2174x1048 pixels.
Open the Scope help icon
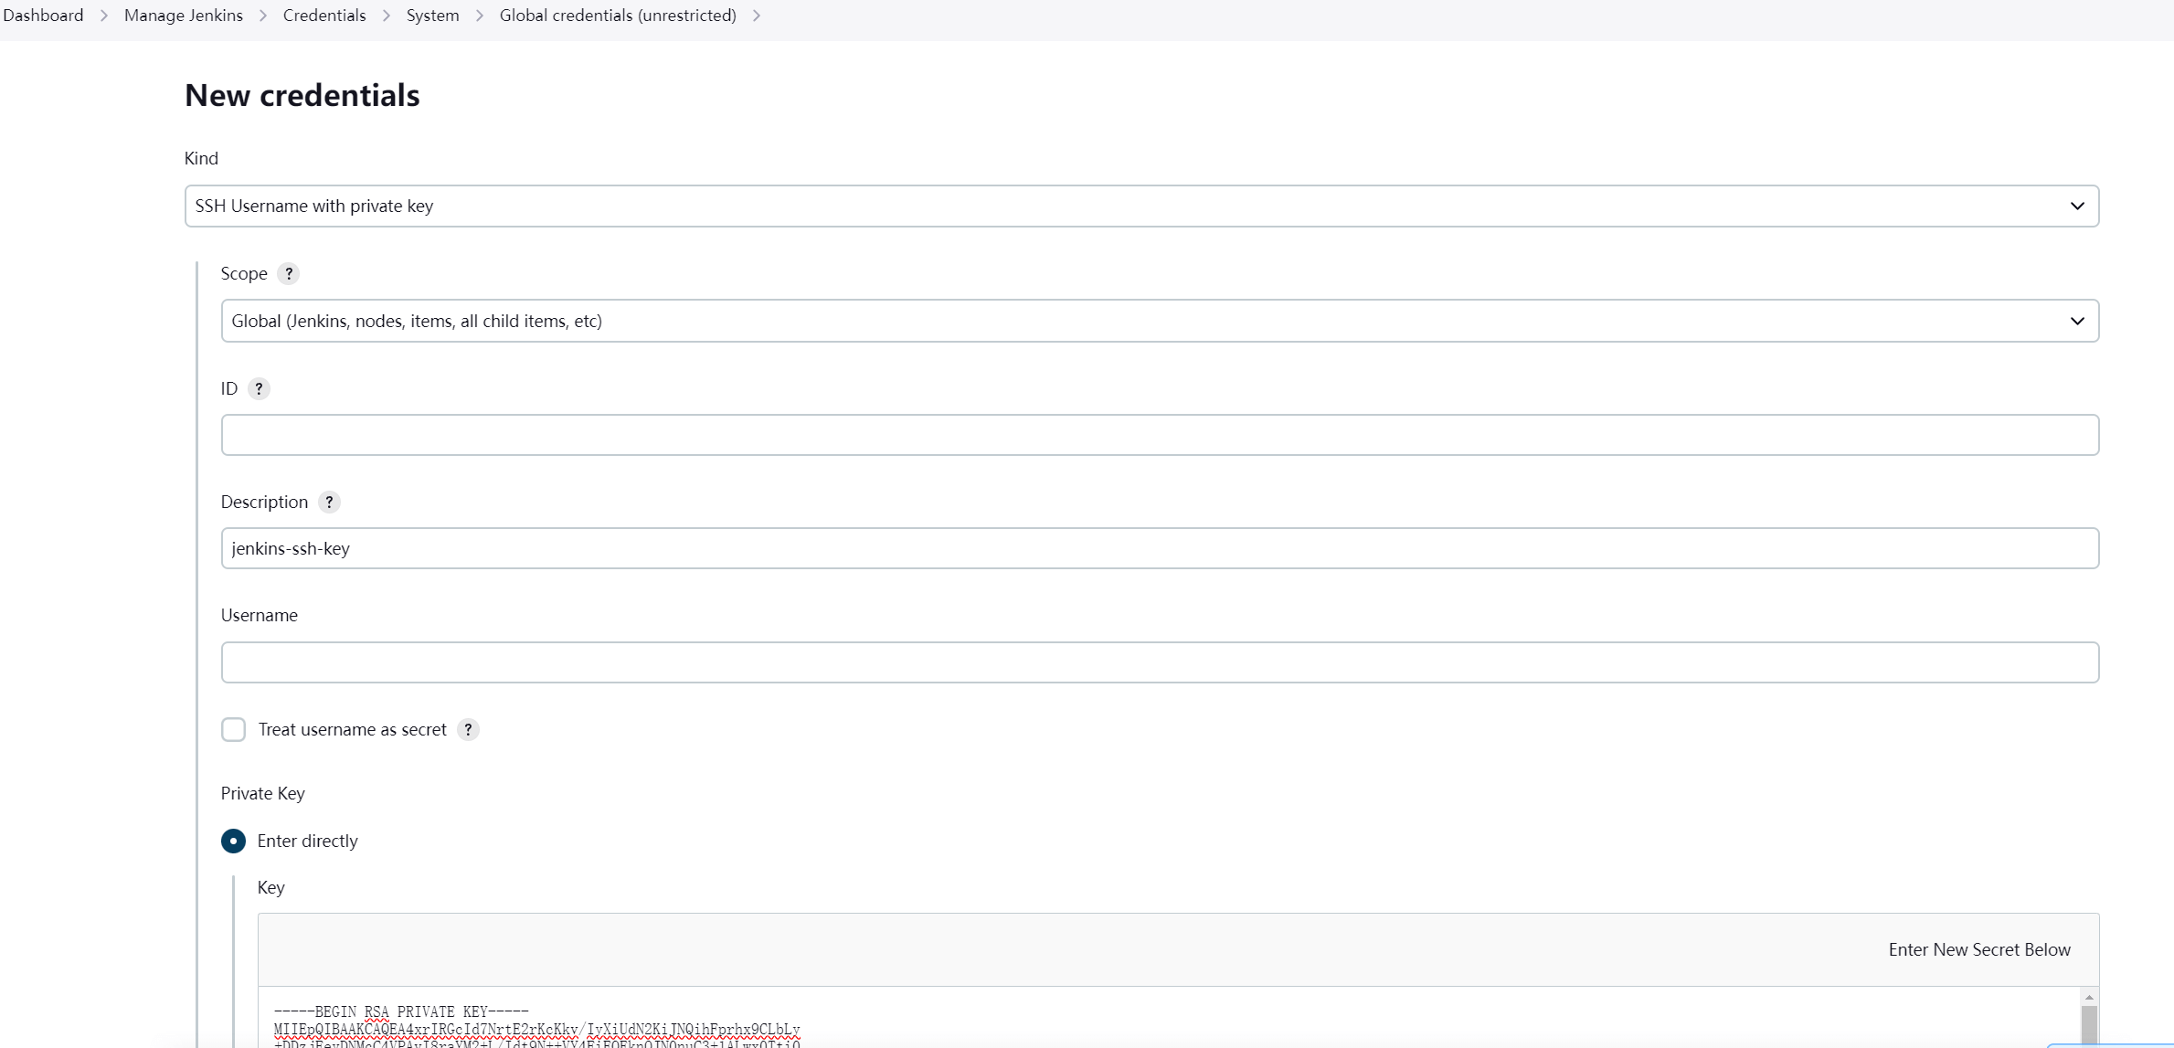(x=288, y=274)
